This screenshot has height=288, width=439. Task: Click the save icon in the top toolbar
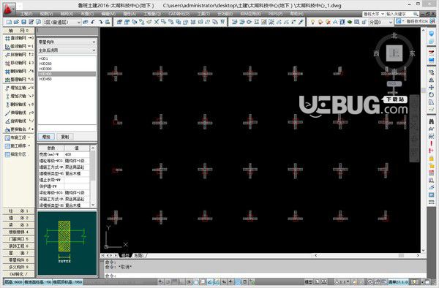(23, 22)
